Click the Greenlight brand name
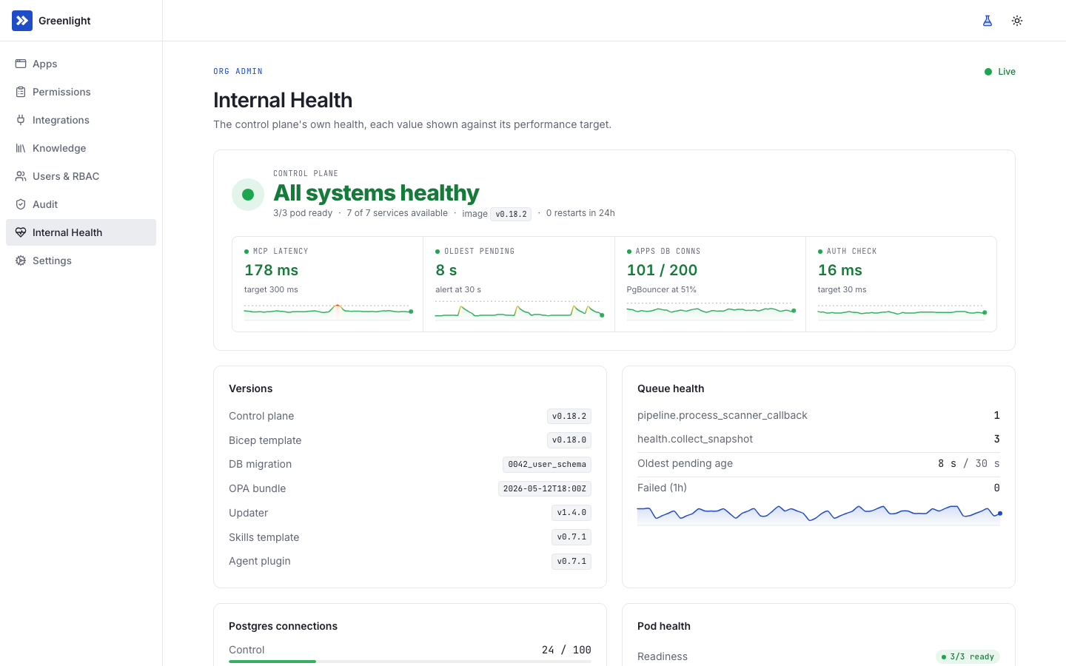 coord(64,21)
